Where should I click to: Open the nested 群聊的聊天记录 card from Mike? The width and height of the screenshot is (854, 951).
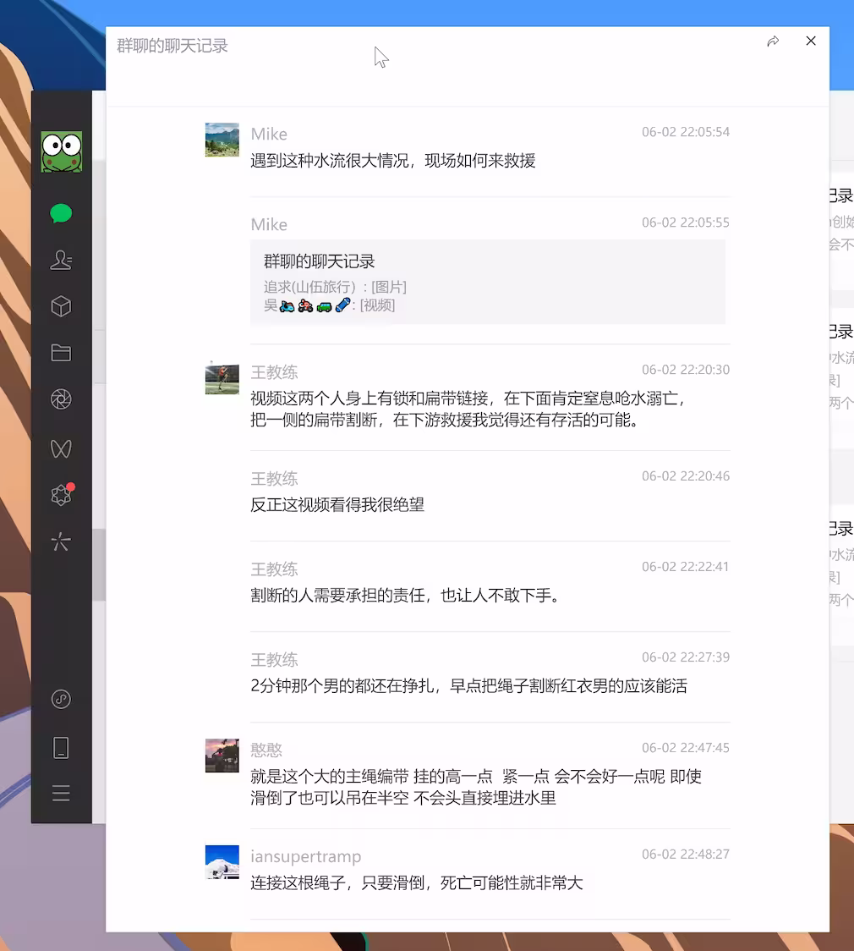pyautogui.click(x=488, y=282)
